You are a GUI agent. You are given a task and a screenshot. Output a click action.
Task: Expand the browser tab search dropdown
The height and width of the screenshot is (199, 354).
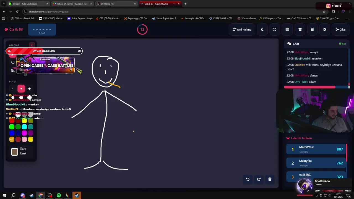(4, 4)
